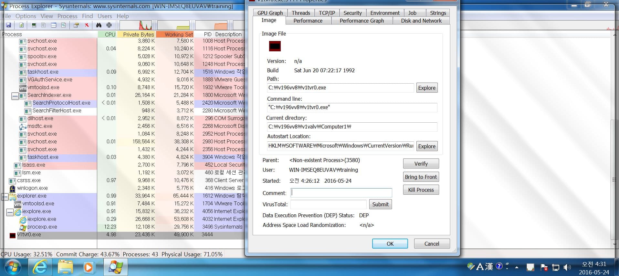Click the Save toolbar icon in Process Explorer
The width and height of the screenshot is (619, 276).
(9, 25)
